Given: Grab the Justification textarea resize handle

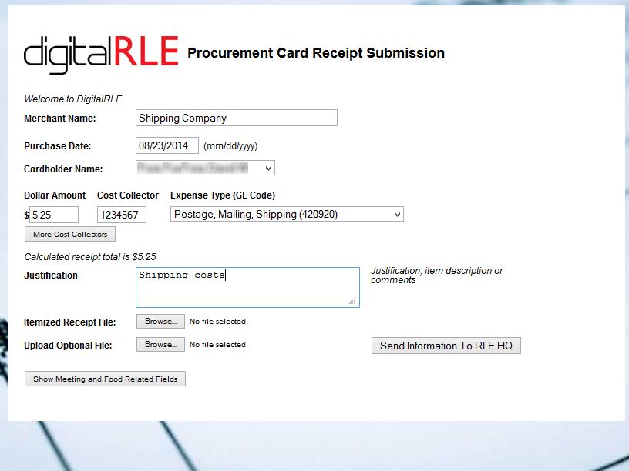Looking at the screenshot, I should (x=353, y=301).
